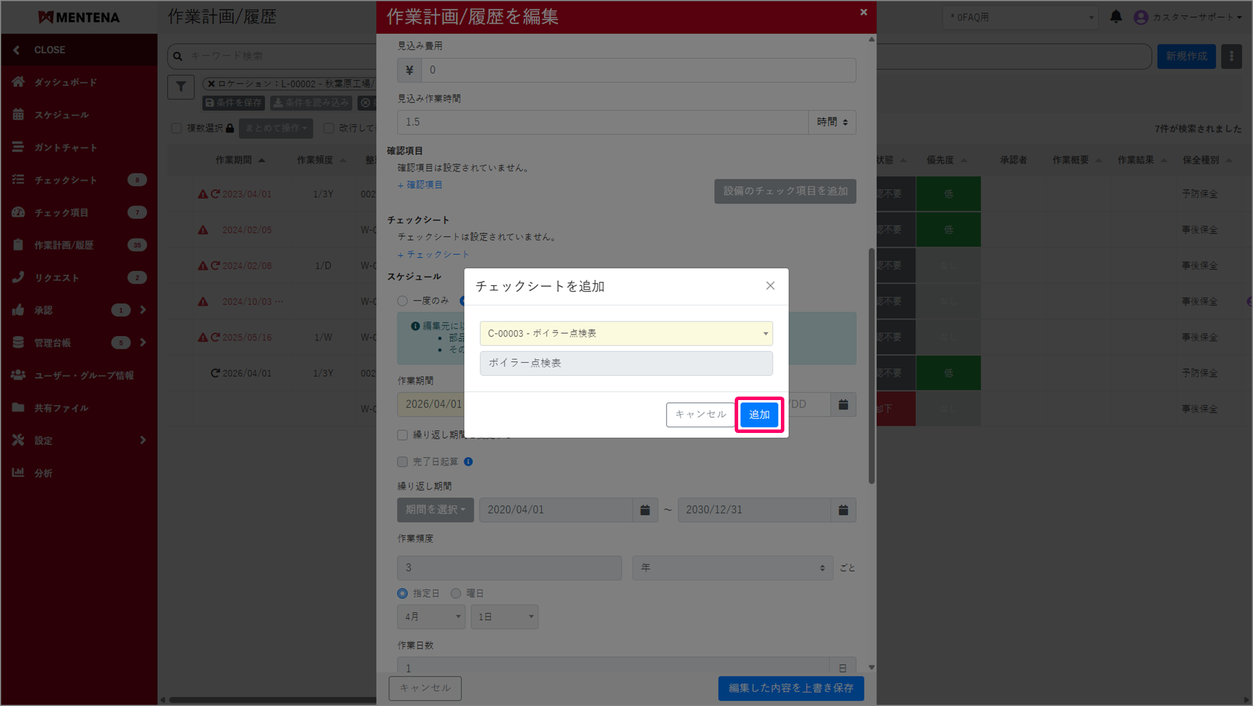The image size is (1253, 706).
Task: Close the チェックシートを追加 dialog with X
Action: point(770,286)
